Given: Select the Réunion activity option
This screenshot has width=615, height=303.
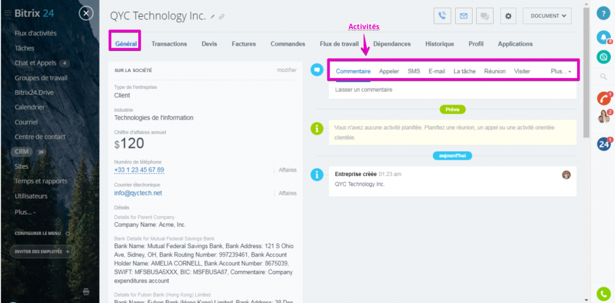Looking at the screenshot, I should [495, 72].
